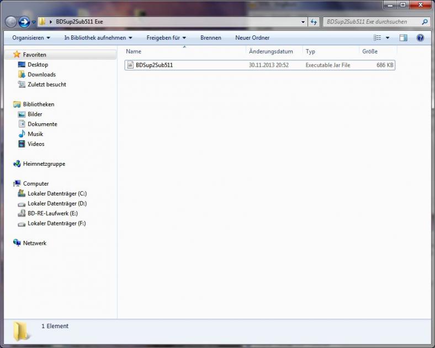The height and width of the screenshot is (348, 435).
Task: Open the address bar history dropdown
Action: [304, 22]
